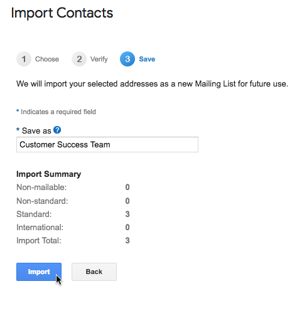Click the Save as help question-mark icon
This screenshot has width=302, height=333.
[57, 130]
